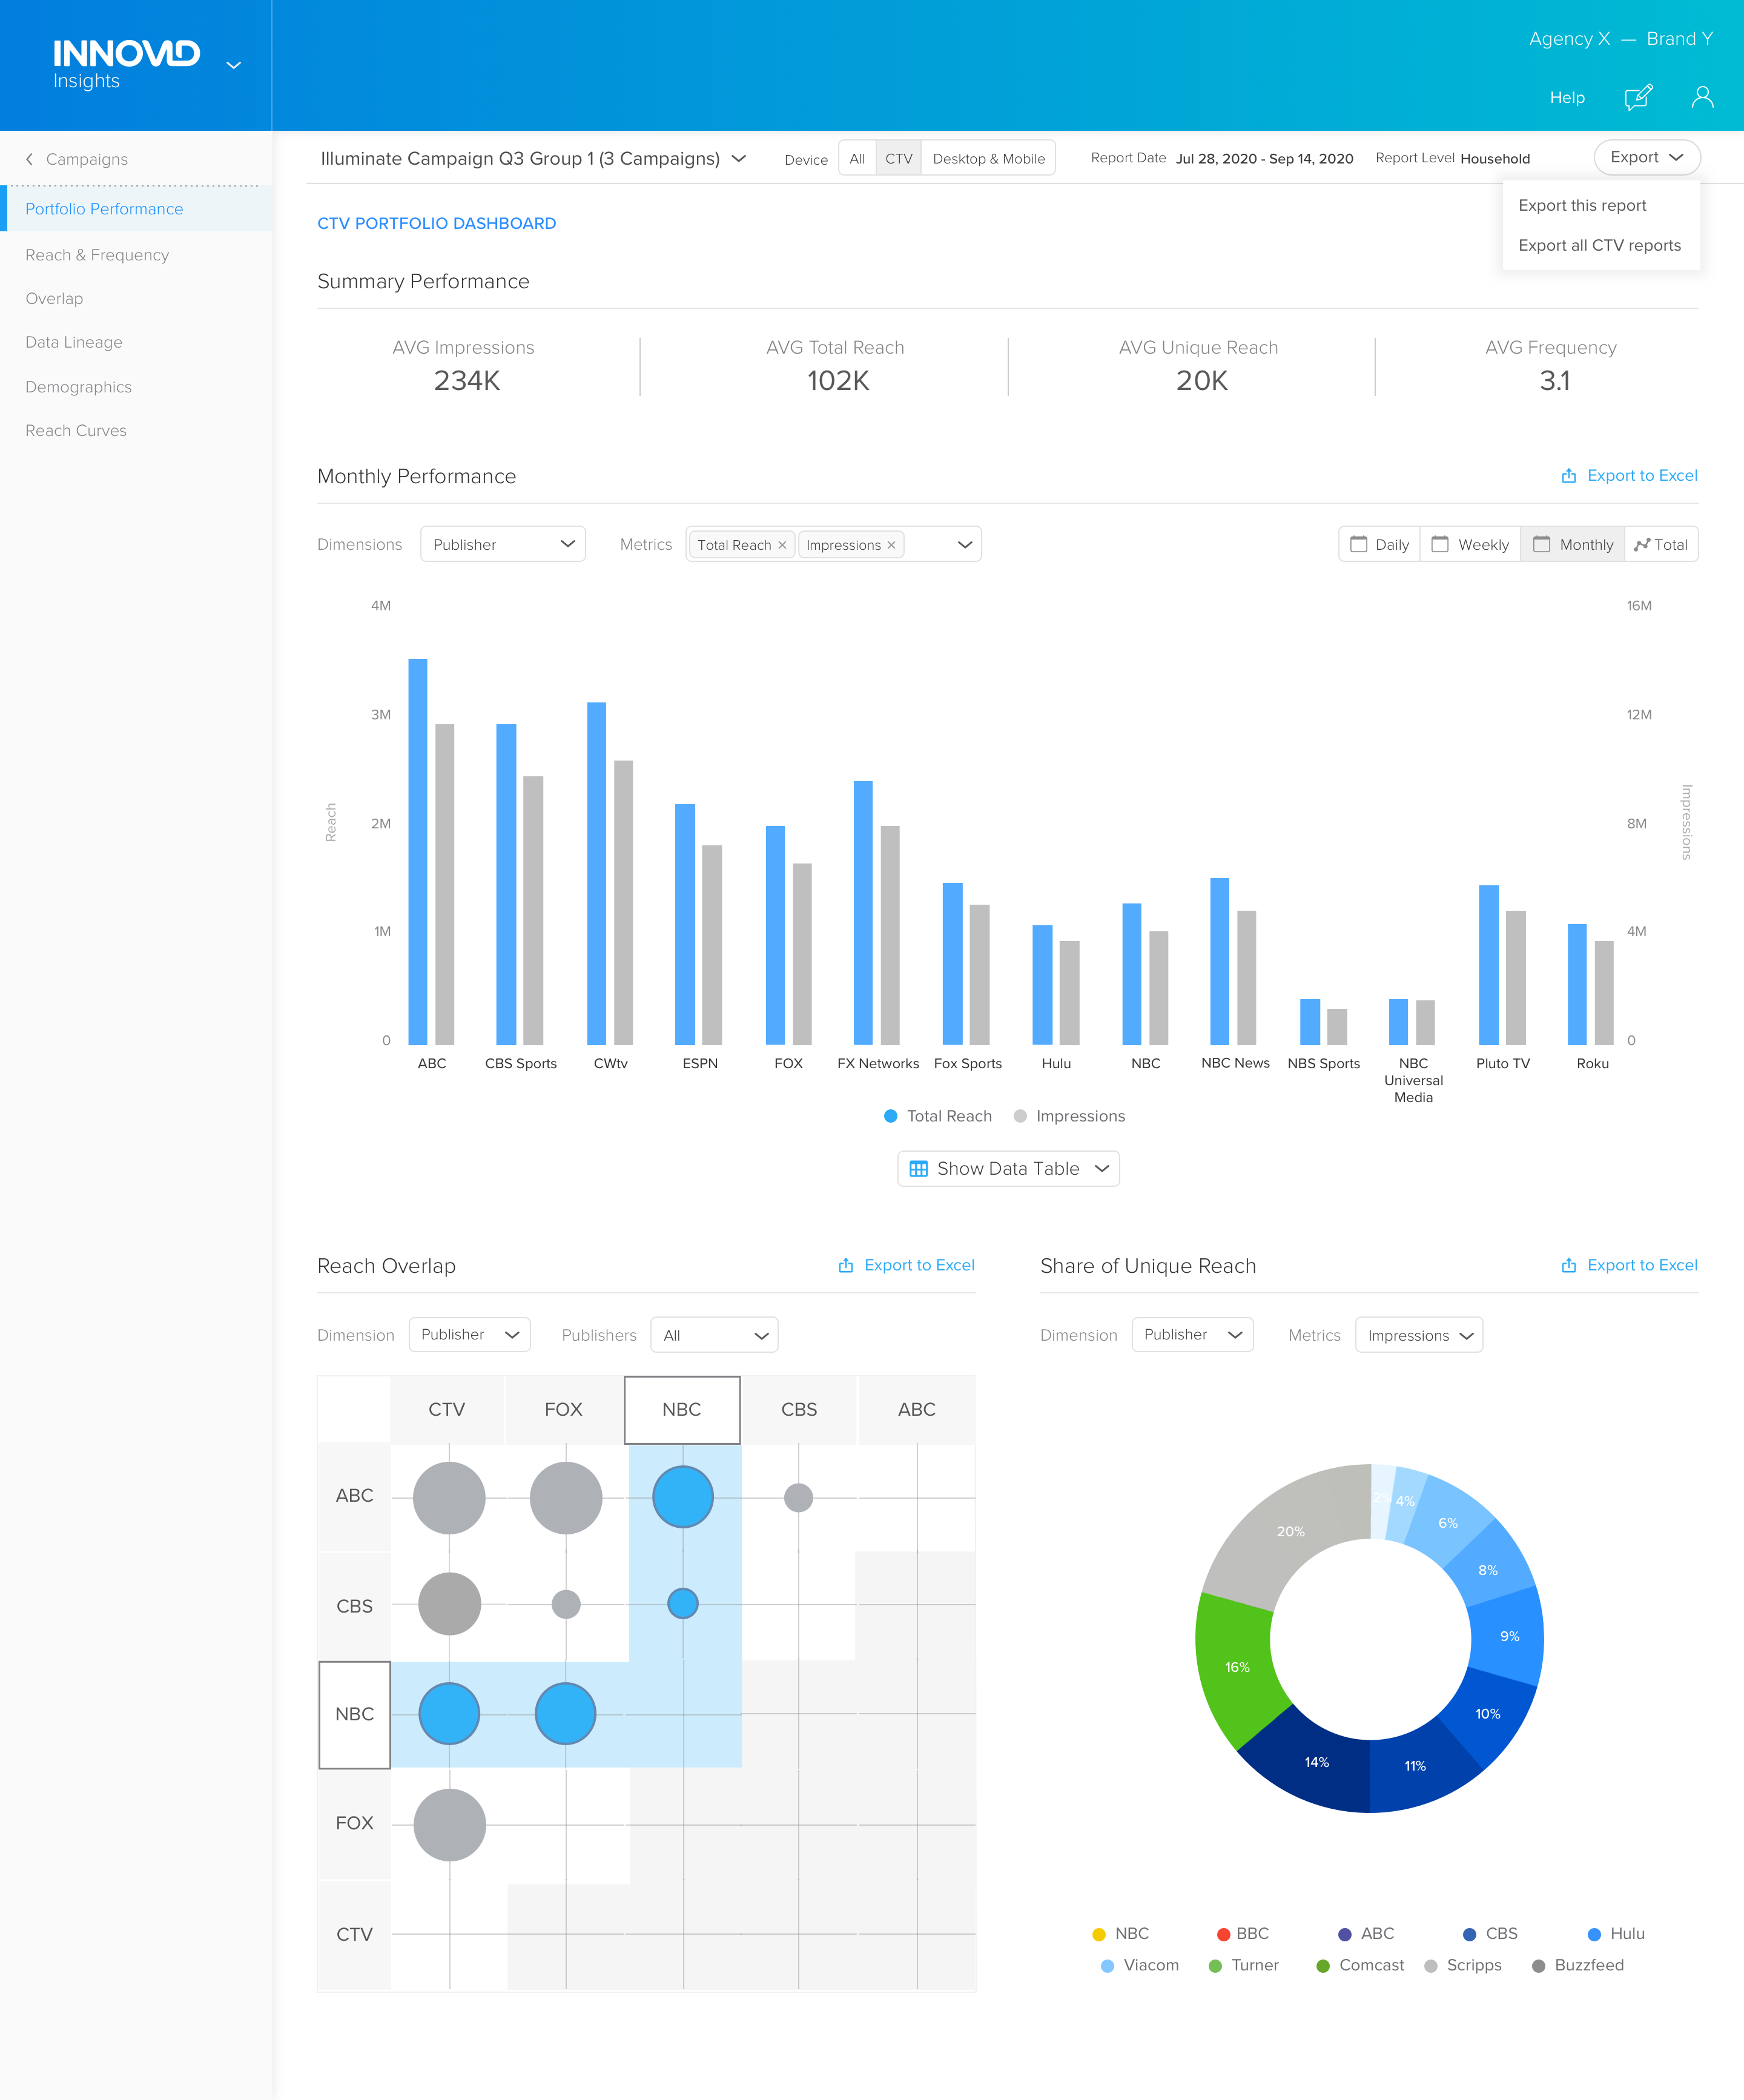The height and width of the screenshot is (2100, 1744).
Task: Choose Export this report
Action: click(1582, 205)
